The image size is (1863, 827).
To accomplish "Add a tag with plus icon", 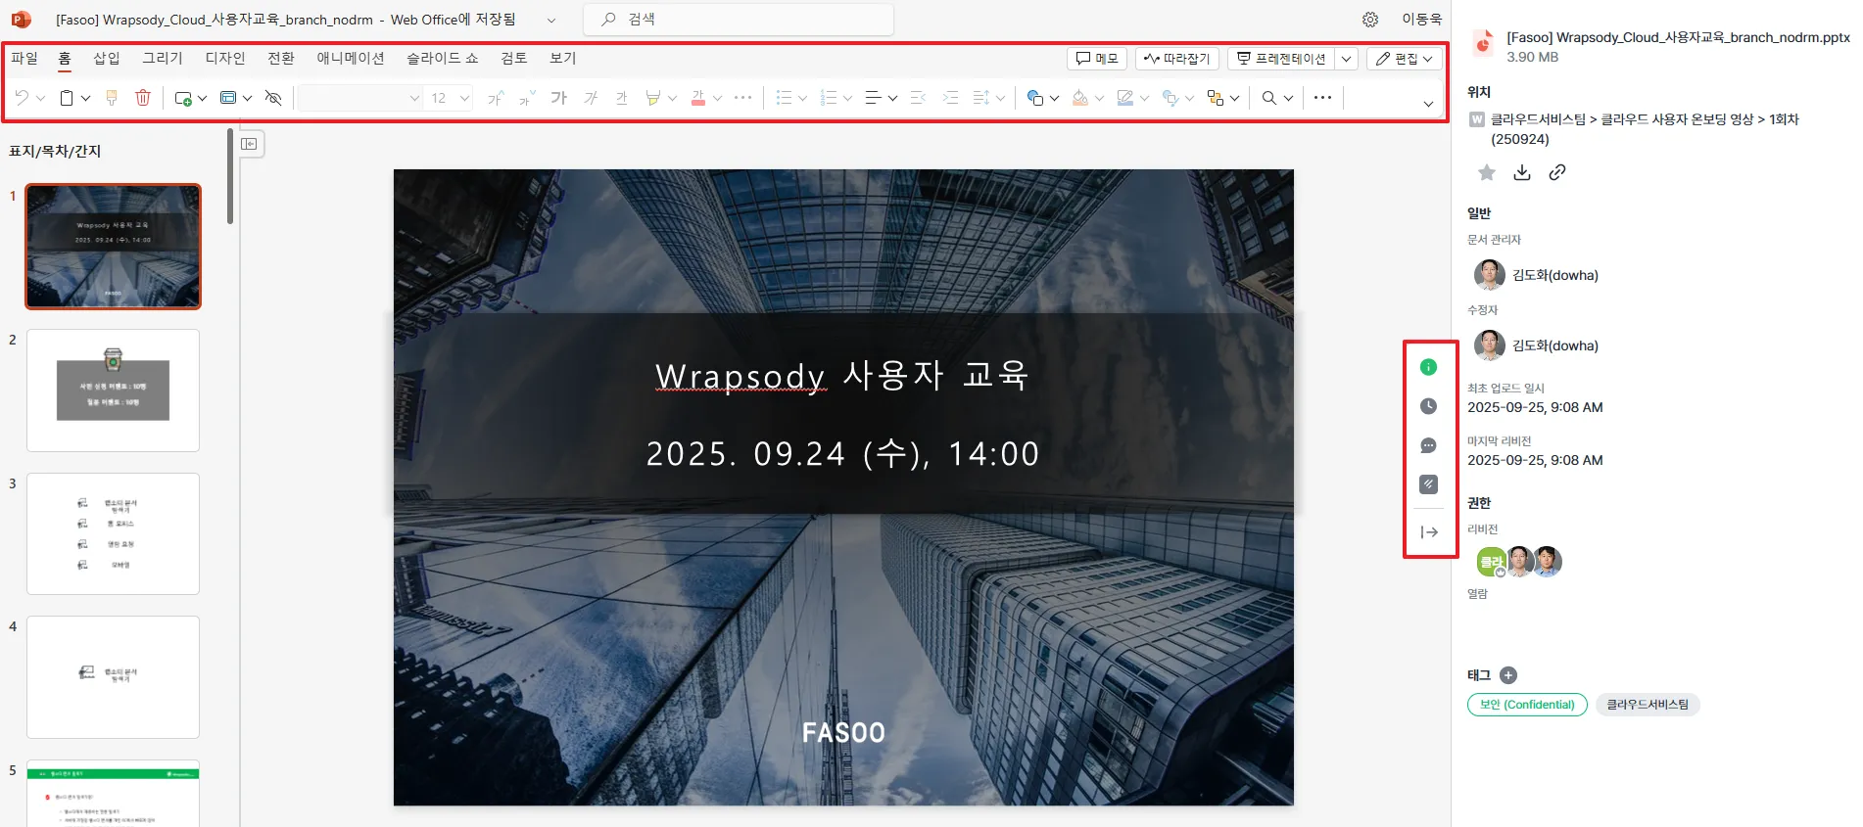I will [x=1508, y=675].
